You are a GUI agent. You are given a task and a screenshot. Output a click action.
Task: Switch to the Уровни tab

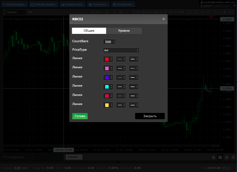[124, 31]
